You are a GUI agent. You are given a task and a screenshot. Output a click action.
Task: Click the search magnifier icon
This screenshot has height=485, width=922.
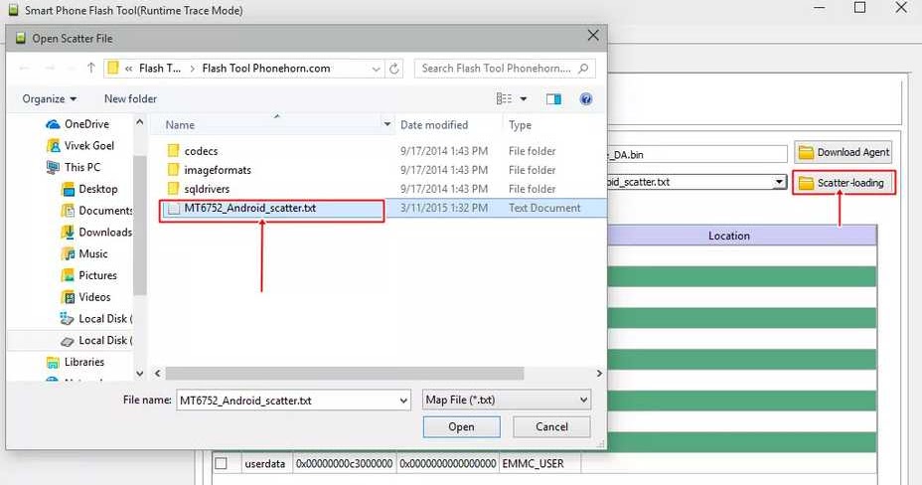[583, 69]
